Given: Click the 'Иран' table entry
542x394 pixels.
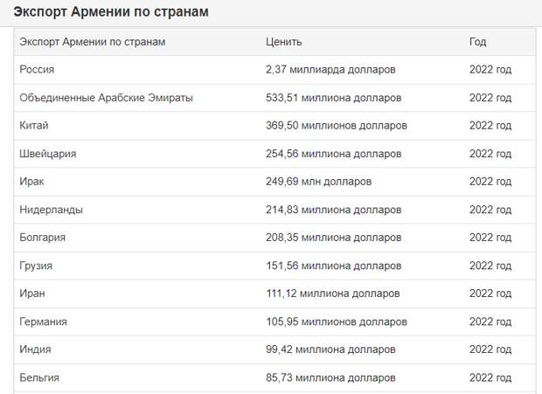Looking at the screenshot, I should coord(32,294).
